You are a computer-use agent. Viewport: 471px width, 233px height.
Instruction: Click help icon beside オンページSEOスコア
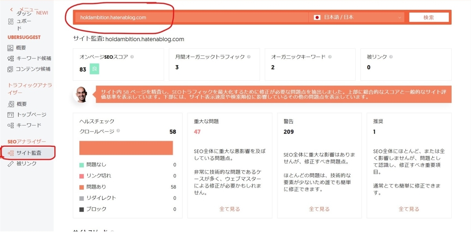pyautogui.click(x=132, y=57)
